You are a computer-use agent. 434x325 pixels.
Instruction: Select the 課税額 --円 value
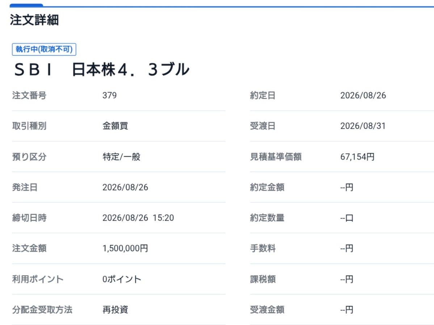tap(346, 279)
